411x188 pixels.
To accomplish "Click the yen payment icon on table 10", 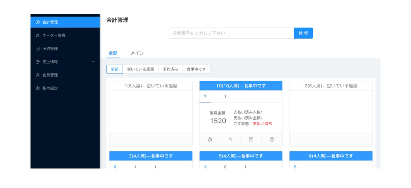I will point(272,139).
